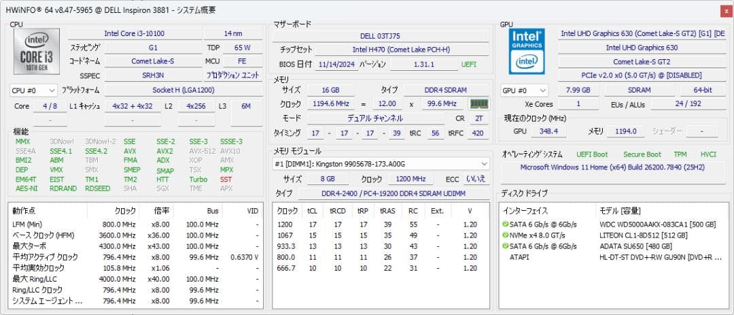
Task: Click the memory size 16 GB field
Action: 330,90
